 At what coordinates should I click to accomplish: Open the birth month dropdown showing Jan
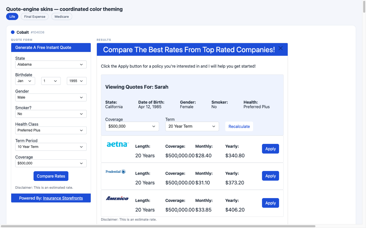pyautogui.click(x=25, y=81)
